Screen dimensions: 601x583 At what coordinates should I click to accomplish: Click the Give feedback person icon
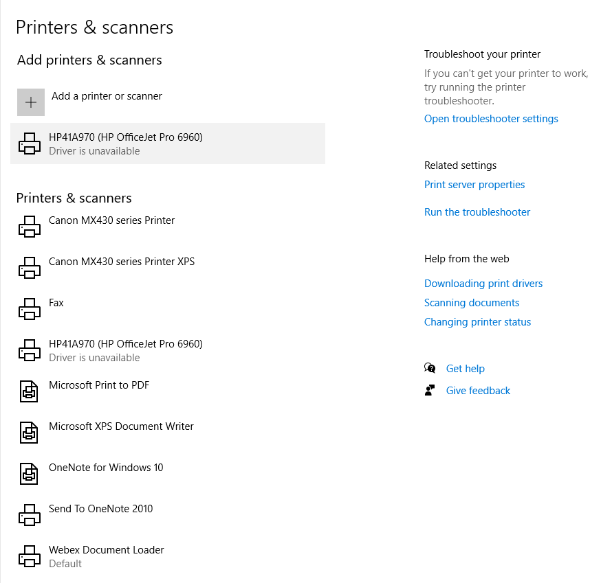pyautogui.click(x=430, y=391)
